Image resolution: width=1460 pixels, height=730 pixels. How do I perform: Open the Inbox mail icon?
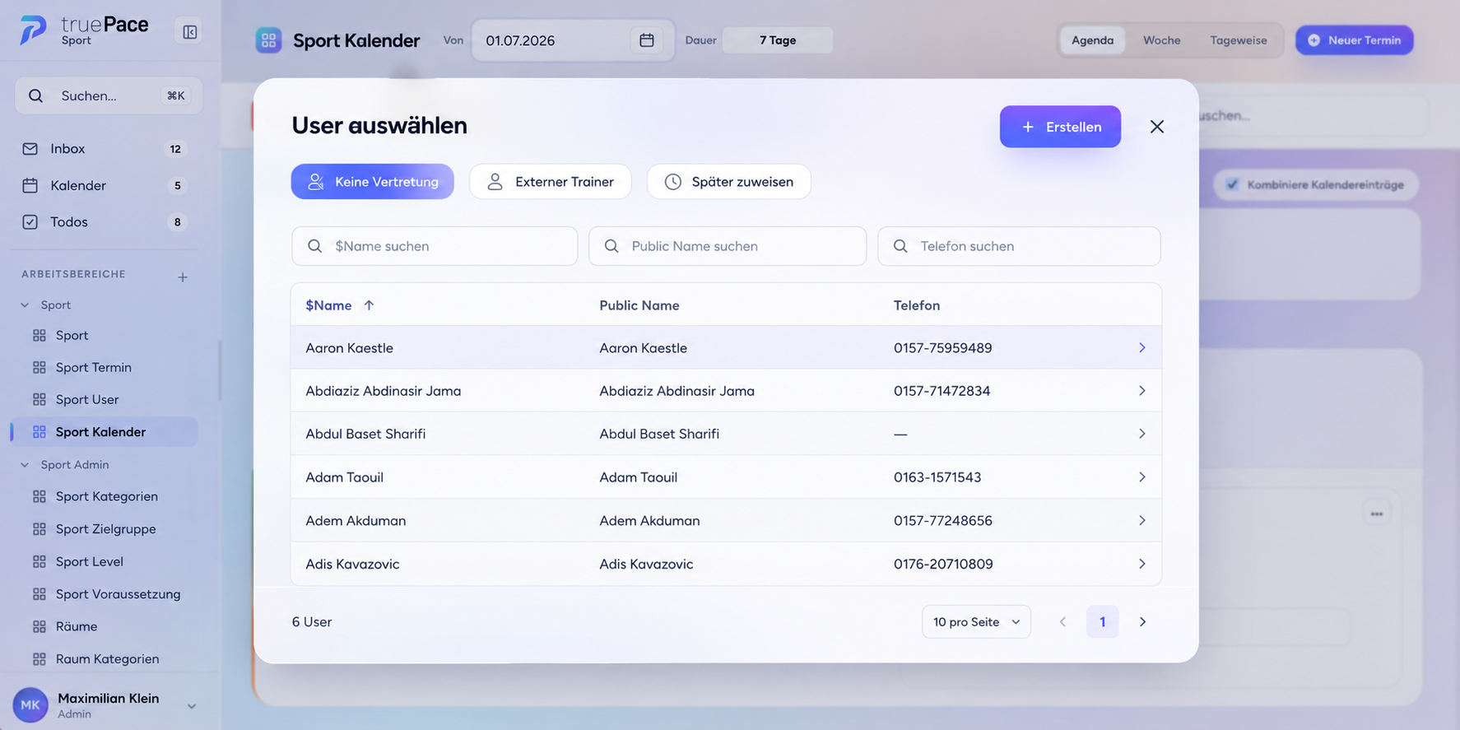pos(30,149)
